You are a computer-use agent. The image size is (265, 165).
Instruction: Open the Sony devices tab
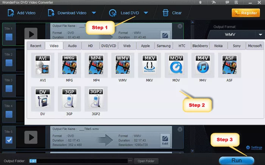point(237,46)
